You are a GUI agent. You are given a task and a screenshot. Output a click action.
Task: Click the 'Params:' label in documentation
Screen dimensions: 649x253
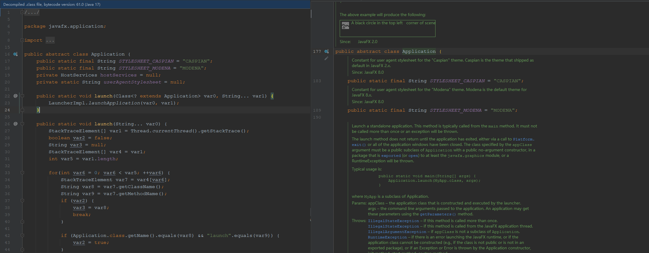coord(359,203)
